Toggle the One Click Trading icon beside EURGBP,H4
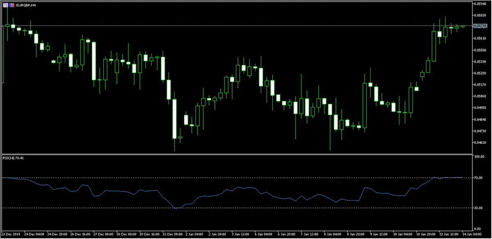The height and width of the screenshot is (239, 492). tap(12, 5)
